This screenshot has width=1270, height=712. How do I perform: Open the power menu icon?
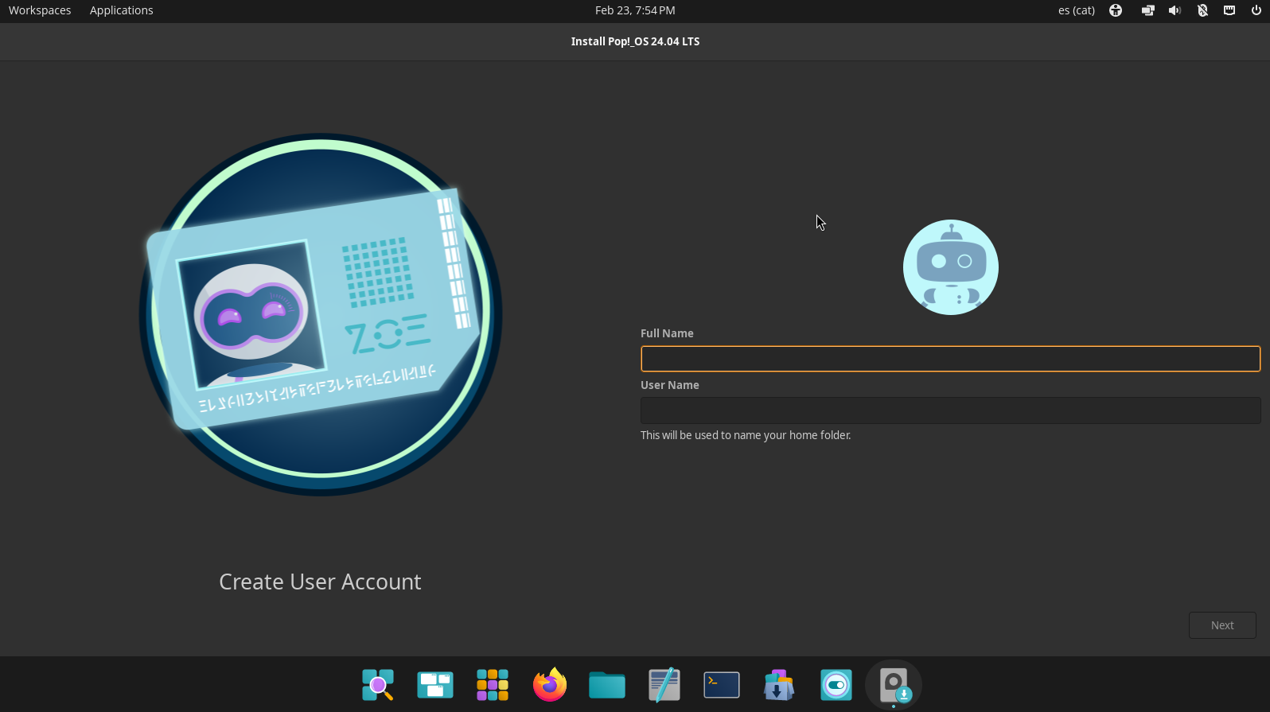(x=1256, y=10)
